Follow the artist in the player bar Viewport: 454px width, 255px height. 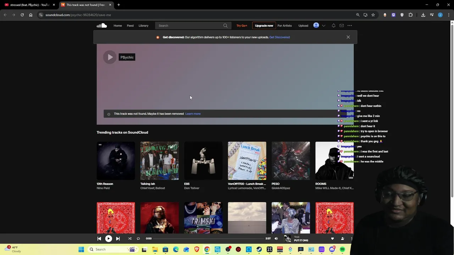[x=342, y=239]
